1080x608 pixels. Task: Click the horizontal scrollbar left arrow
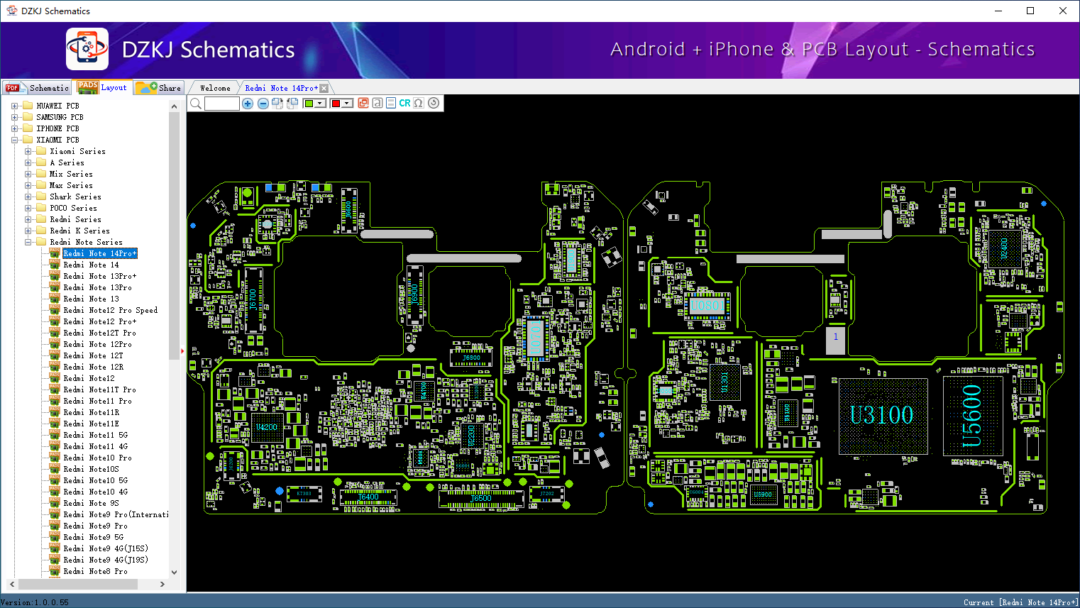11,585
